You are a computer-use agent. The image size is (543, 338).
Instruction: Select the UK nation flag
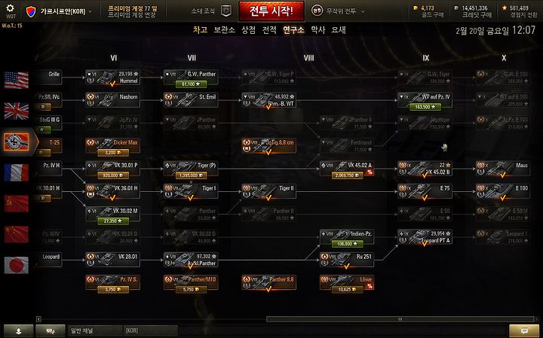(x=17, y=111)
